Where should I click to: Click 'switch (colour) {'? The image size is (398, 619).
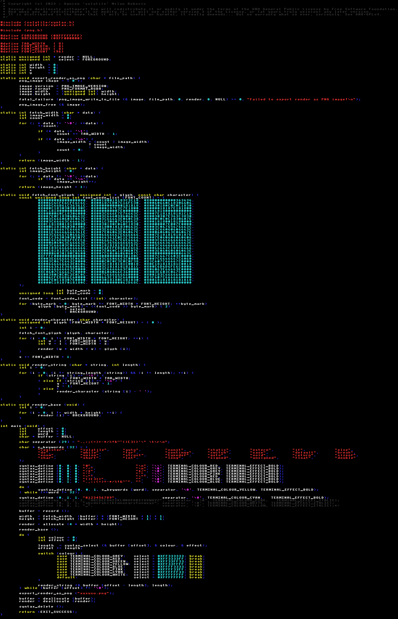point(60,554)
